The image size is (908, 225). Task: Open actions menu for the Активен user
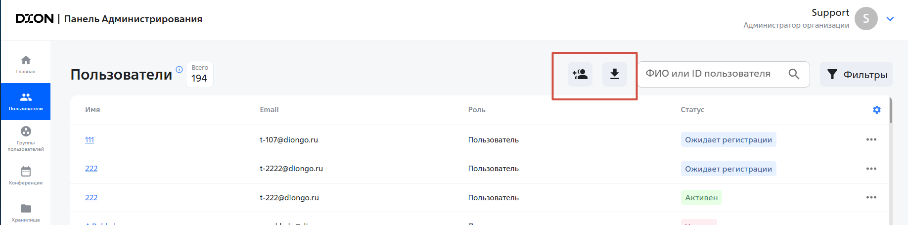pos(871,197)
